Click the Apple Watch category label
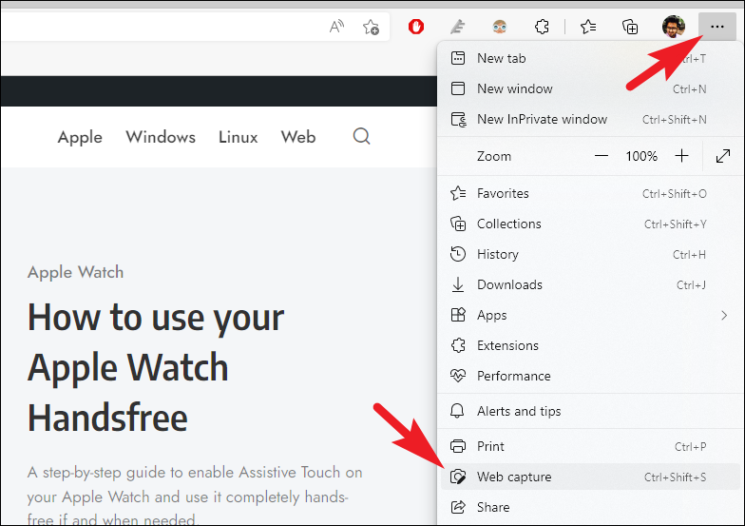The width and height of the screenshot is (745, 526). point(76,272)
